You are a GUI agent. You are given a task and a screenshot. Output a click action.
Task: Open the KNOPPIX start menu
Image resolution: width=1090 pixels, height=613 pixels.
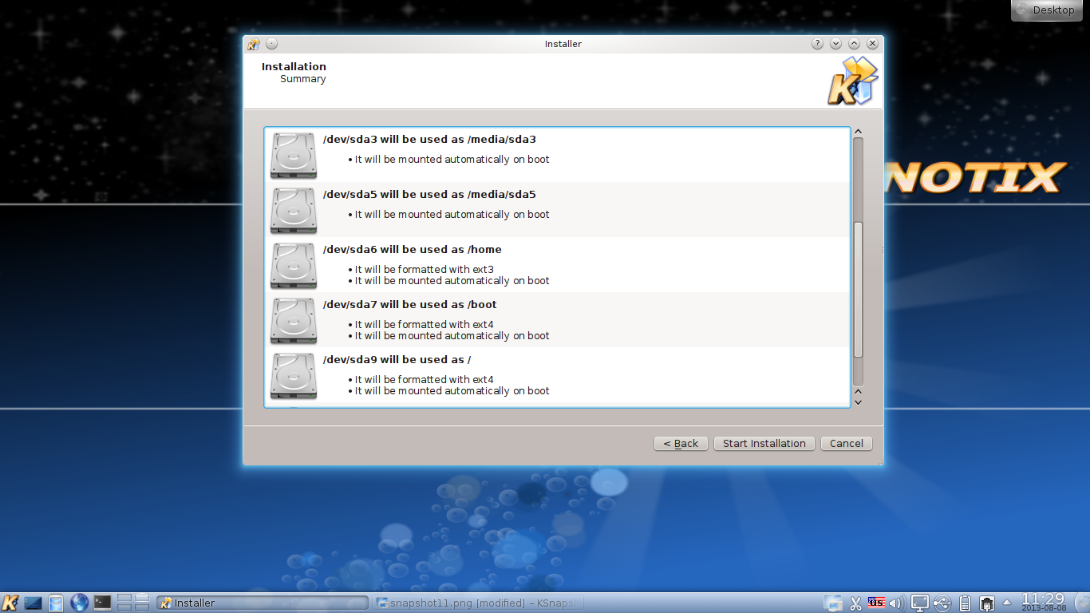click(10, 603)
